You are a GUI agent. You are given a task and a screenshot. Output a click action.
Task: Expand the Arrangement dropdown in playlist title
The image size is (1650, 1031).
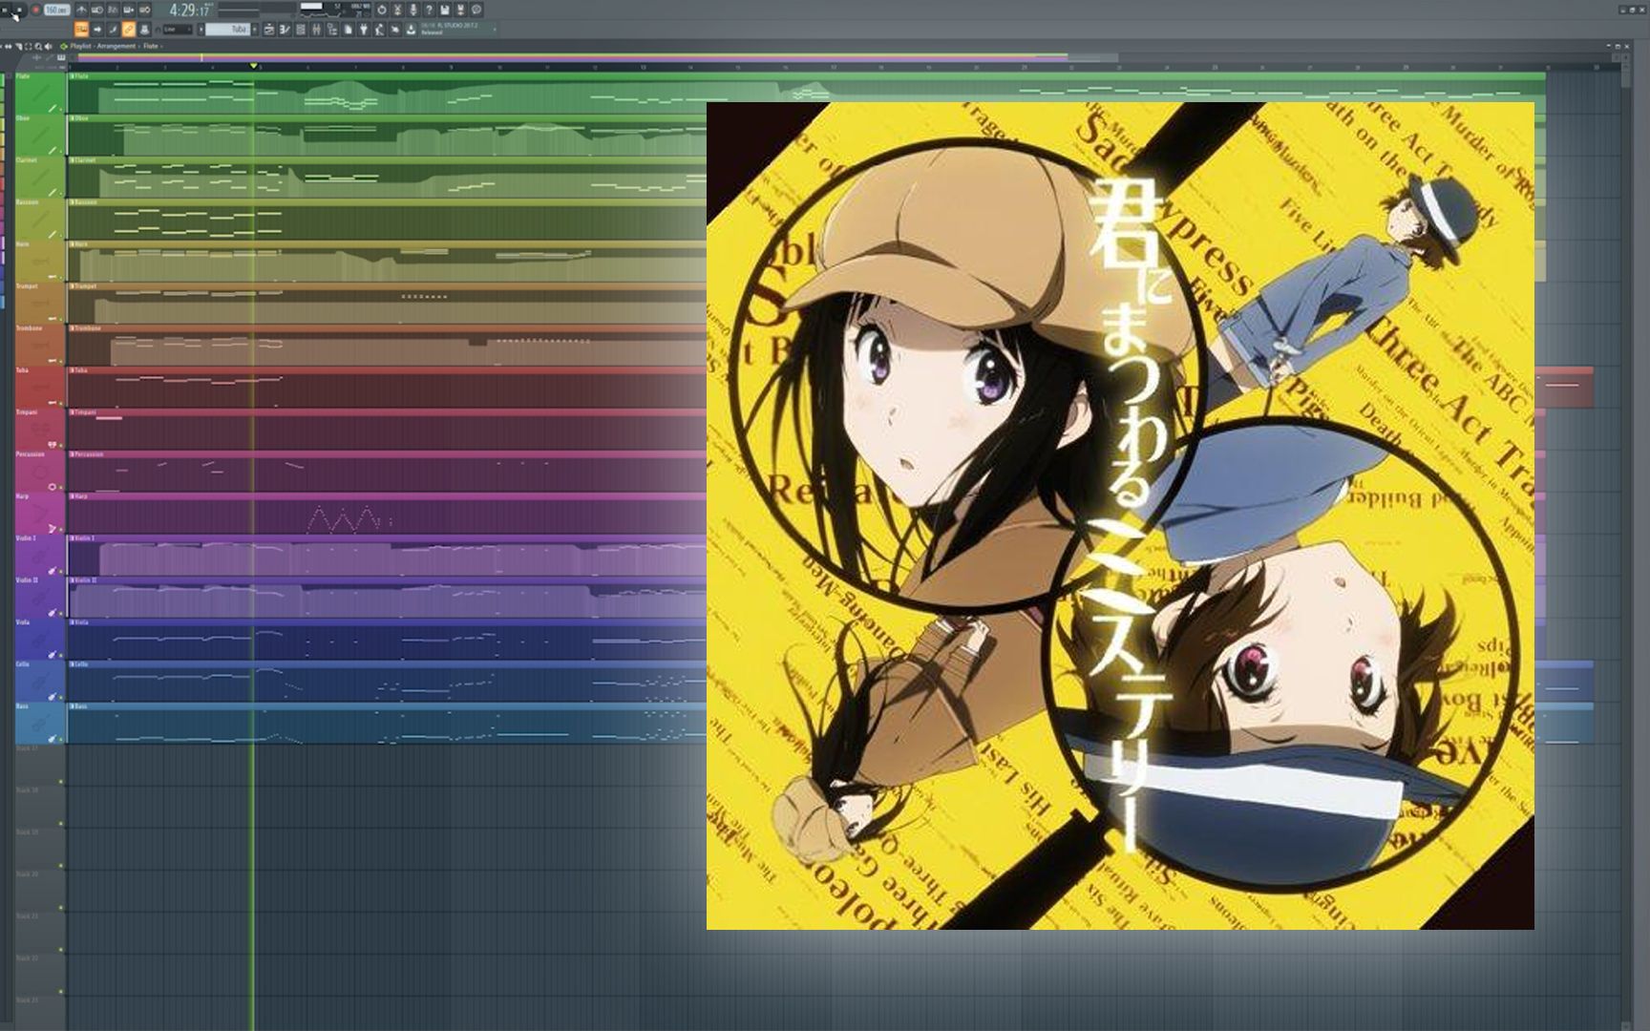116,46
